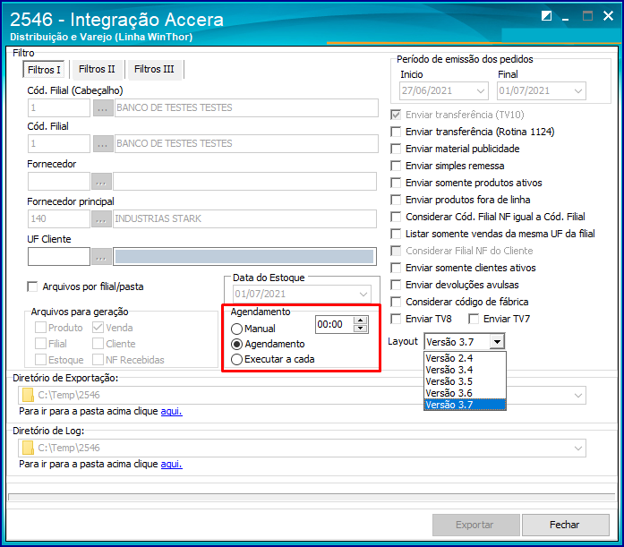Open UF Cliente search ellipsis button
Viewport: 624px width, 547px height.
(x=101, y=257)
